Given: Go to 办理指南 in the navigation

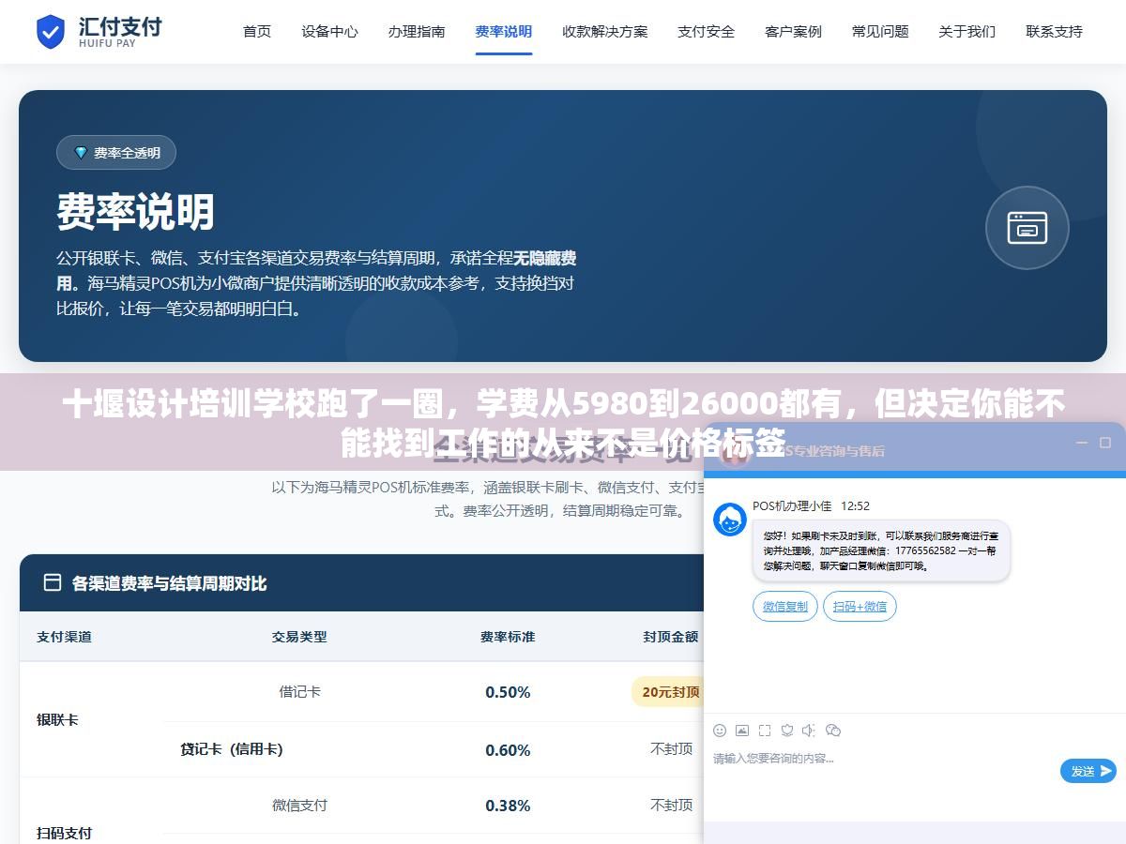Looking at the screenshot, I should point(417,31).
